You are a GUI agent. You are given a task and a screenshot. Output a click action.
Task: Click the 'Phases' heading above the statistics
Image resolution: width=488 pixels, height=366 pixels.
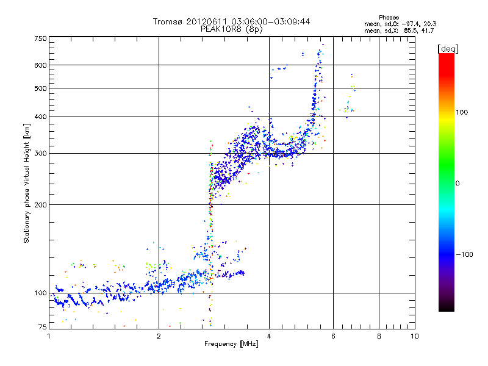pyautogui.click(x=389, y=18)
